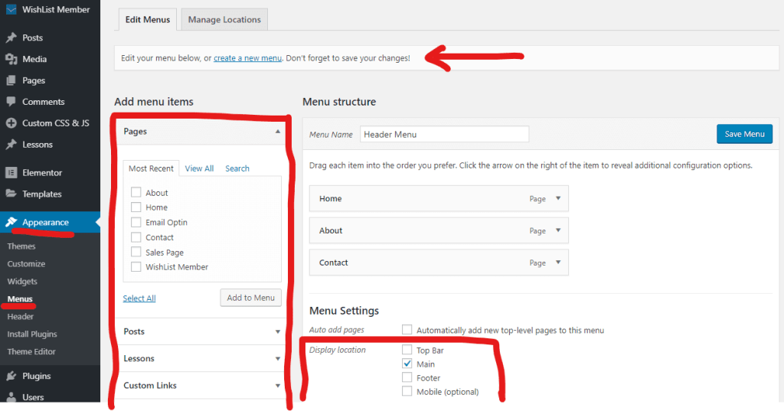Check the Email Optin page checkbox
Image resolution: width=784 pixels, height=411 pixels.
tap(136, 222)
